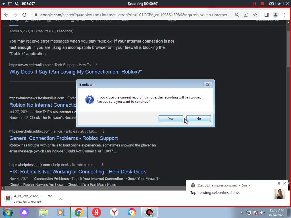
Task: Open Roblox No Internet Connection result
Action: (x=43, y=105)
